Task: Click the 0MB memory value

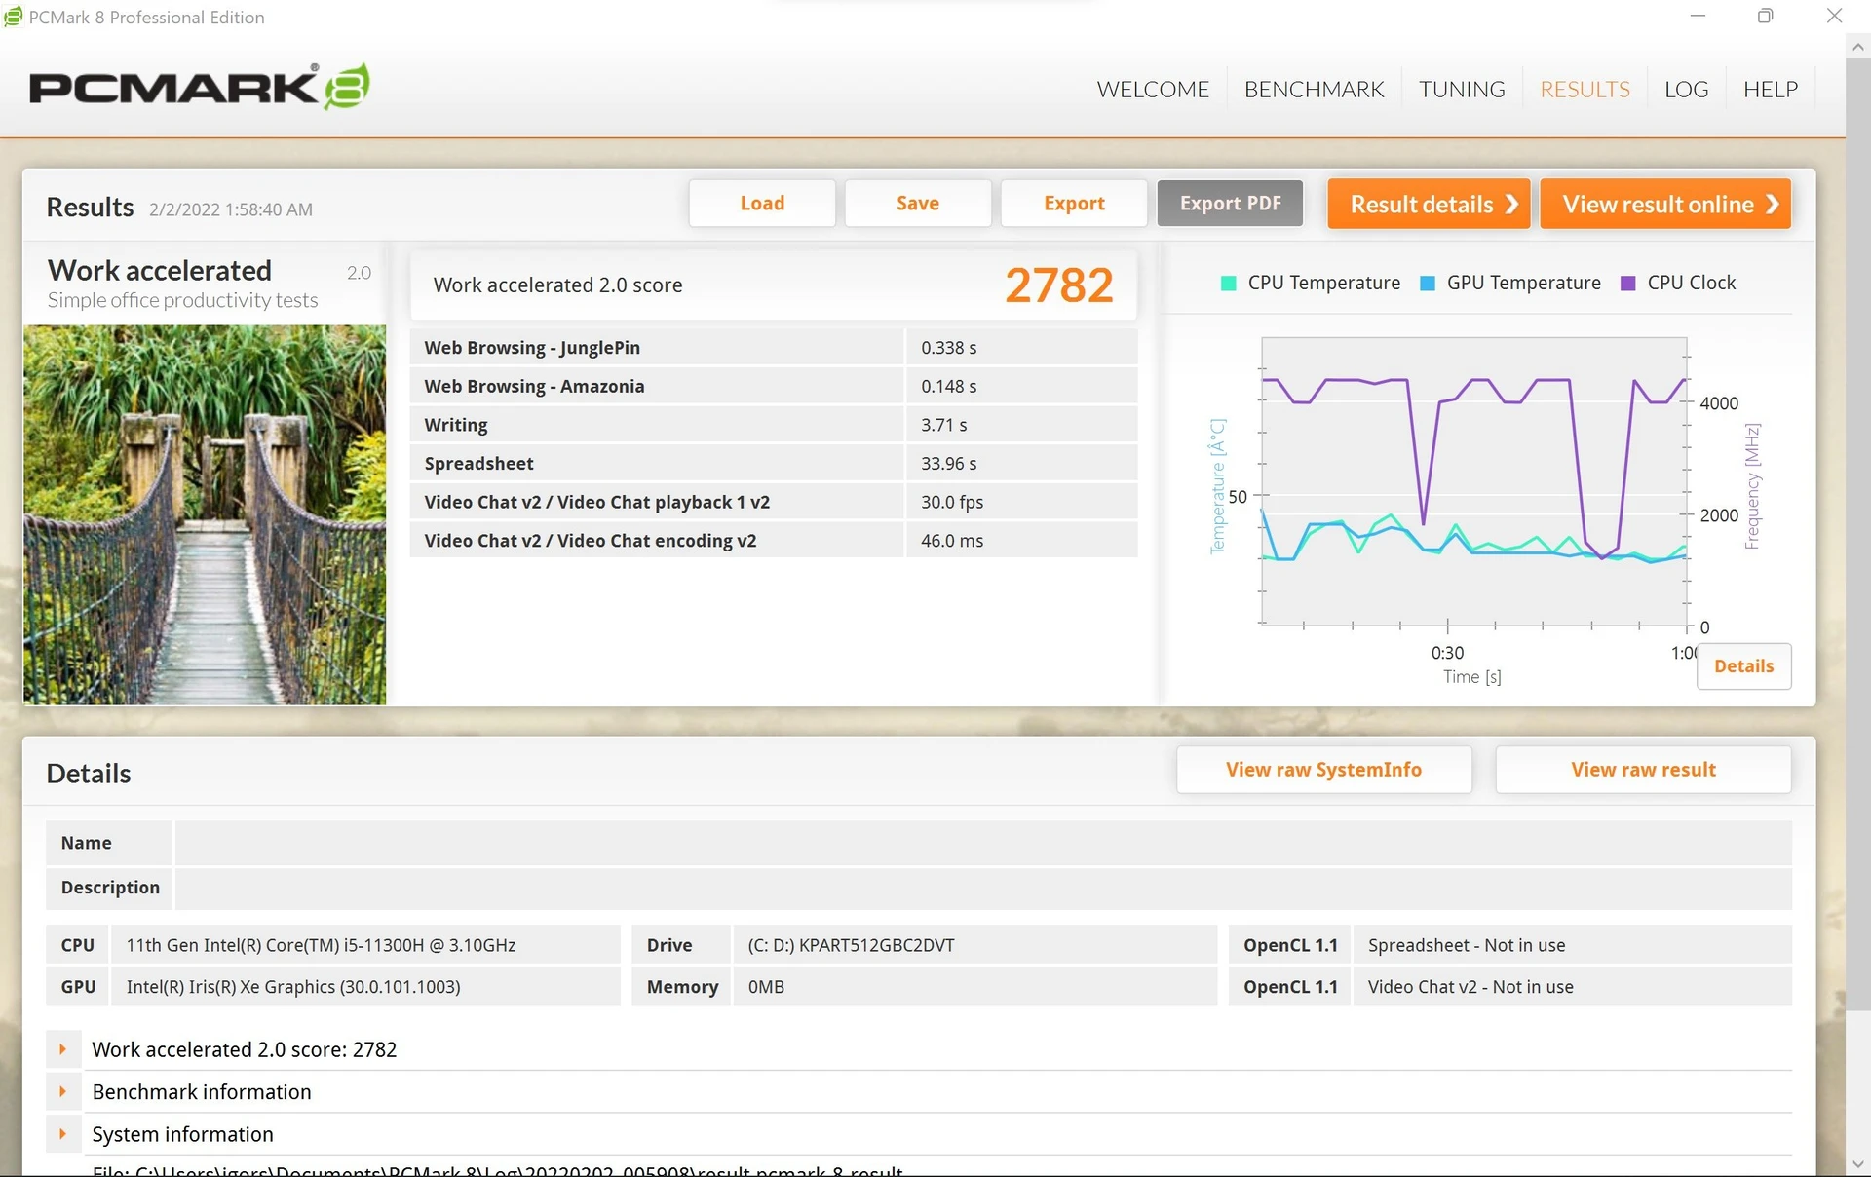Action: click(x=766, y=987)
